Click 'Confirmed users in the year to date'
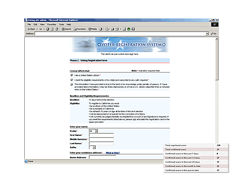Viewport: 243px width, 182px height. coord(196,170)
